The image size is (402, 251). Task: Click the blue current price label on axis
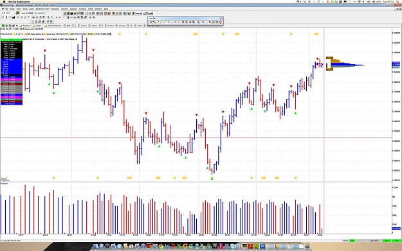[x=396, y=64]
